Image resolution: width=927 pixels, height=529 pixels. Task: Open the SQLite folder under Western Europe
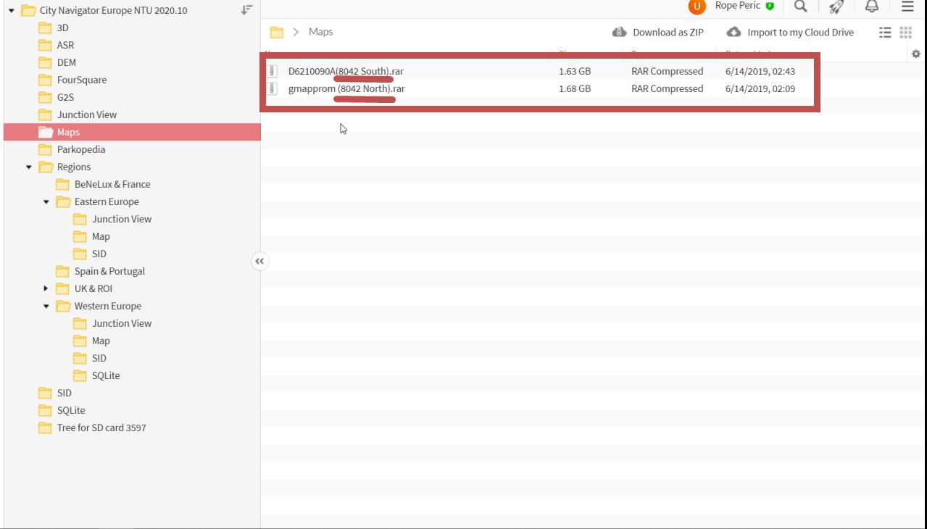[96, 375]
